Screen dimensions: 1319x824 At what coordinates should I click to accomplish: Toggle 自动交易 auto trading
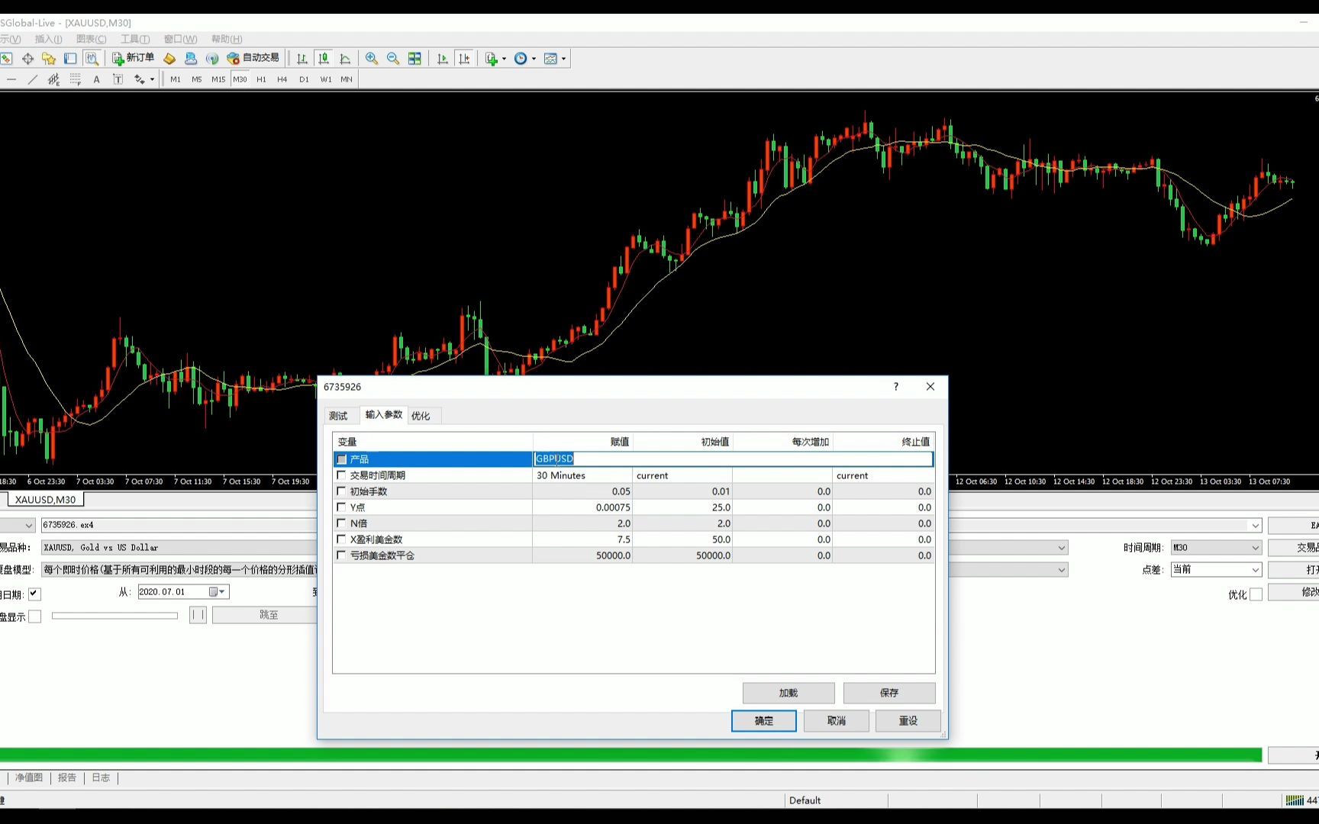pos(253,59)
